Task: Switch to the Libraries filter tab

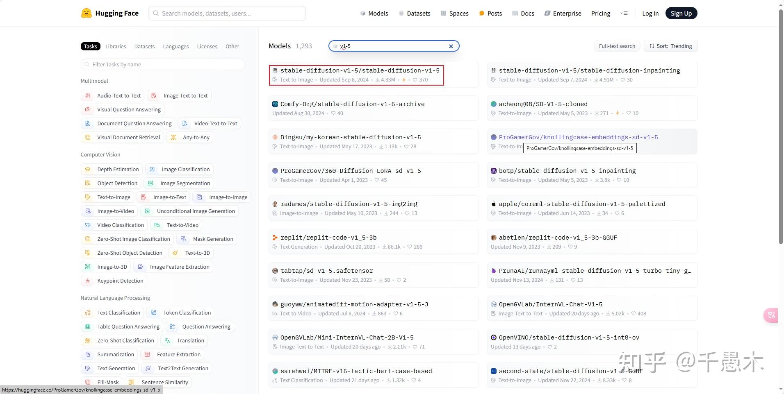Action: pos(116,46)
